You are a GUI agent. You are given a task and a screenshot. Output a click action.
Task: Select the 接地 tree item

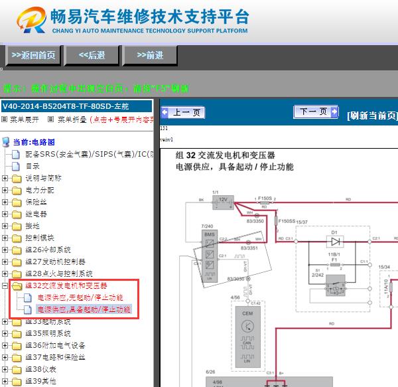[33, 226]
